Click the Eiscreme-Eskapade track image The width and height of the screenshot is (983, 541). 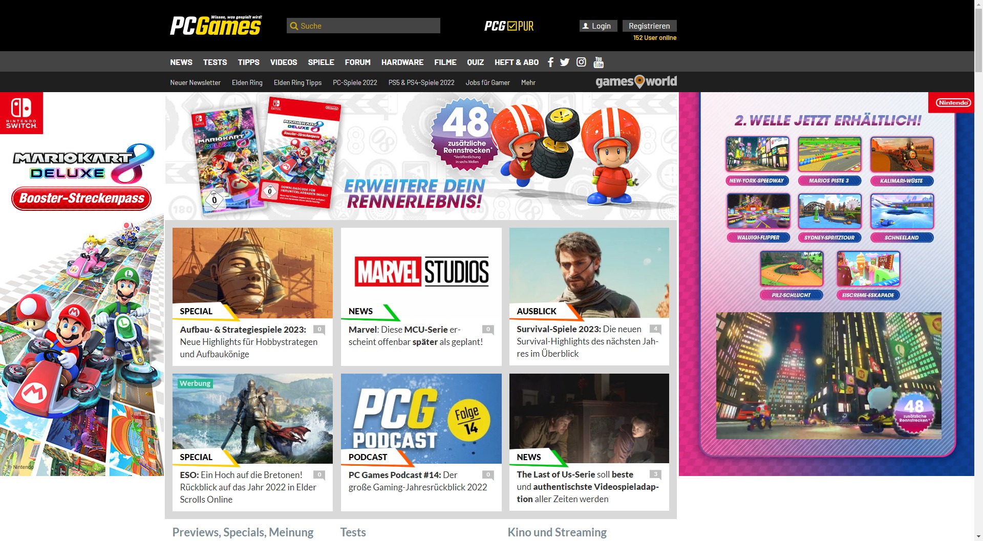pos(868,269)
